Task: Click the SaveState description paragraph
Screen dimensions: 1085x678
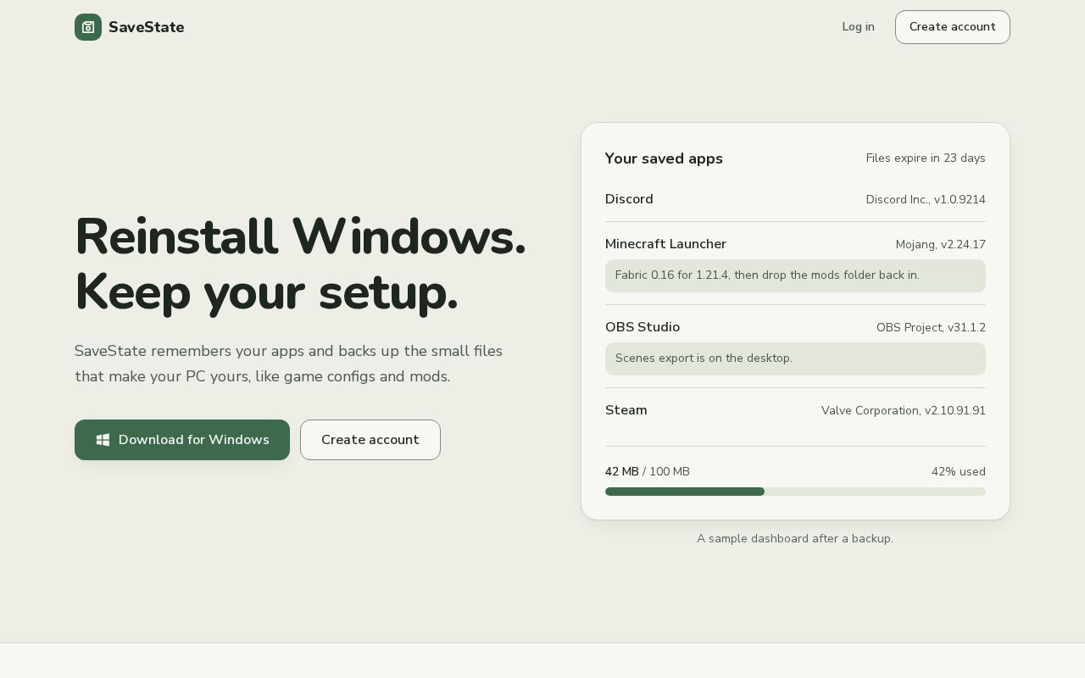Action: 289,364
